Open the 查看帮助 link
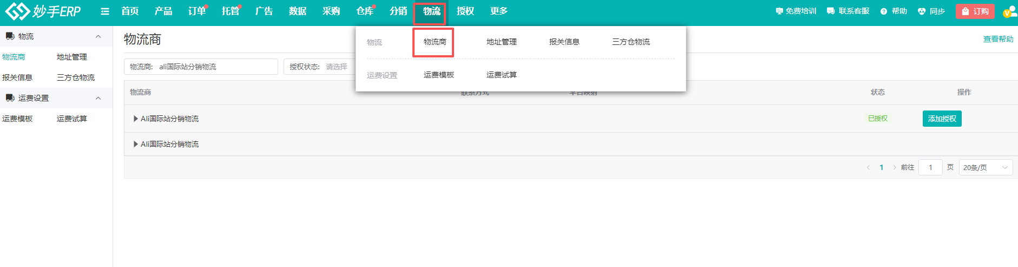This screenshot has height=267, width=1018. pos(998,39)
